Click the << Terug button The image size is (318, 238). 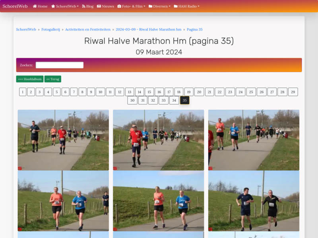pos(53,79)
